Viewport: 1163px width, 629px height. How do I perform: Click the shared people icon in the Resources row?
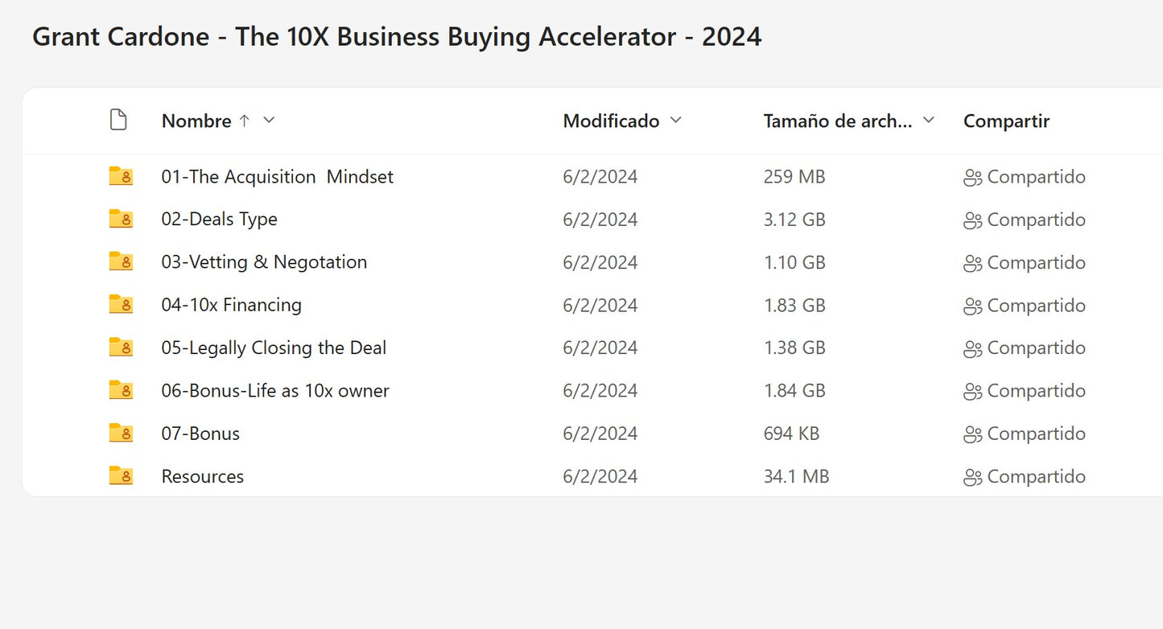pos(972,477)
